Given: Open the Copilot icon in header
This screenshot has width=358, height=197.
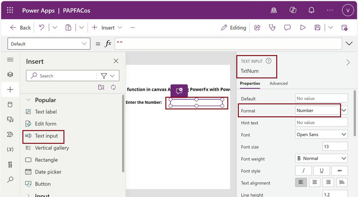Looking at the screenshot, I should click(x=293, y=10).
